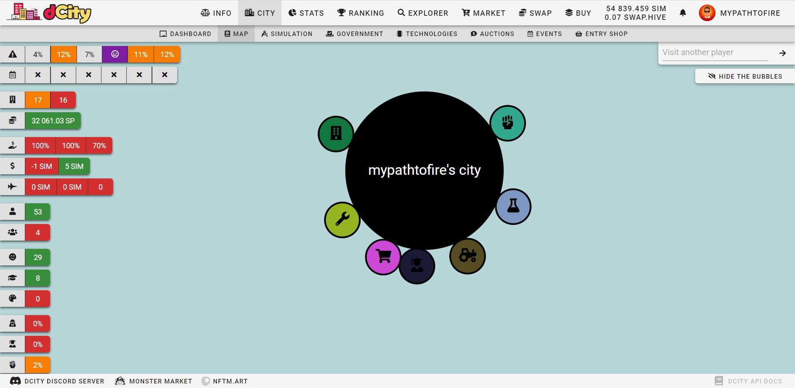Select the CITY menu item
The width and height of the screenshot is (795, 388).
coord(260,13)
